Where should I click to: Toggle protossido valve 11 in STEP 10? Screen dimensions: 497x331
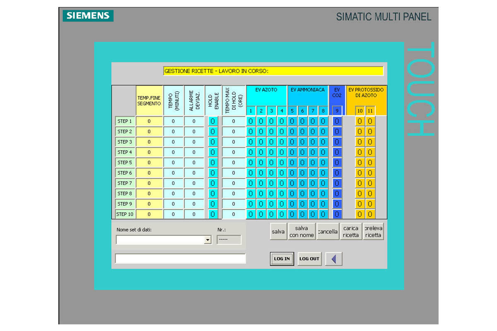[370, 214]
